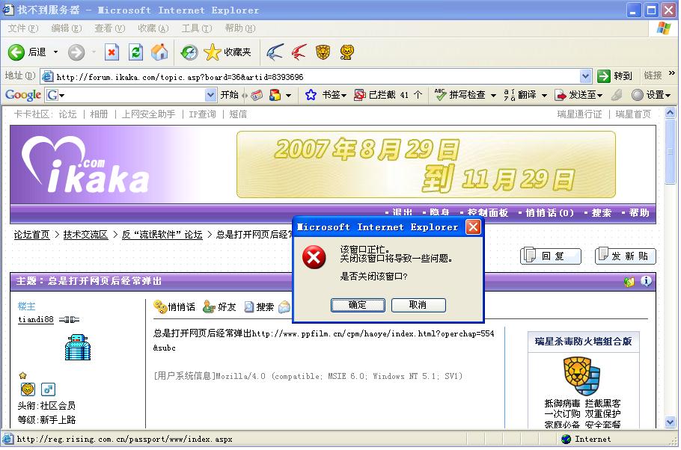Expand the 发送至 dropdown
The width and height of the screenshot is (681, 450).
coord(599,95)
